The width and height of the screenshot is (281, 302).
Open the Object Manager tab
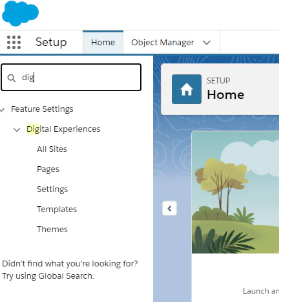point(163,43)
